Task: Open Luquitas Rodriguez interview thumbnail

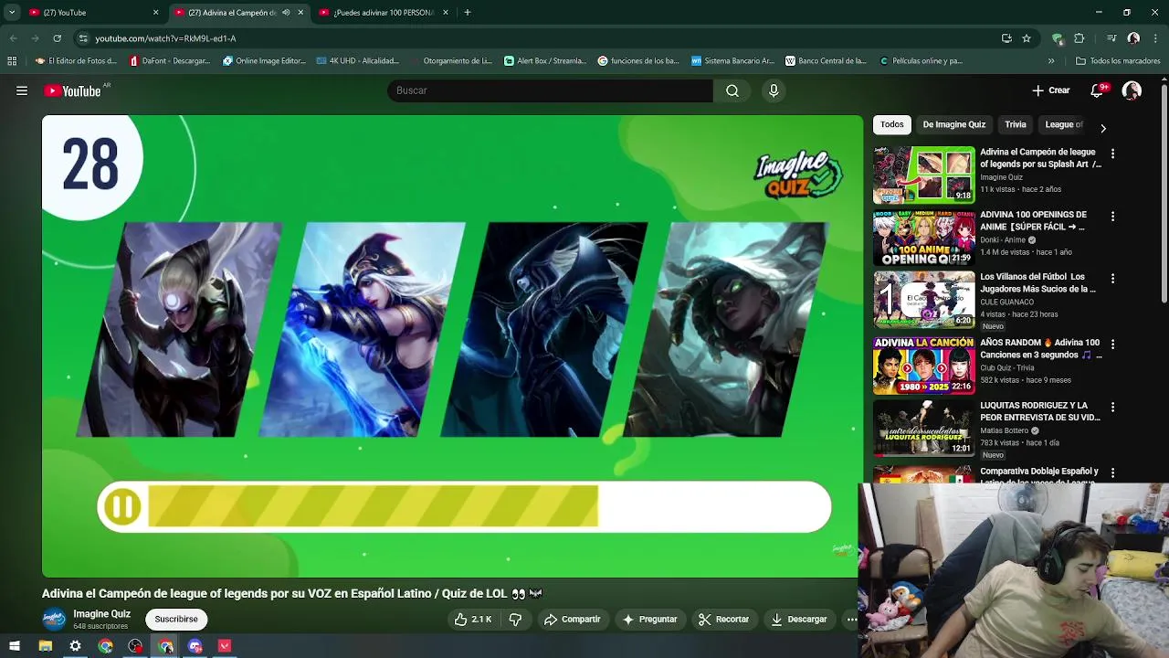Action: pos(924,428)
